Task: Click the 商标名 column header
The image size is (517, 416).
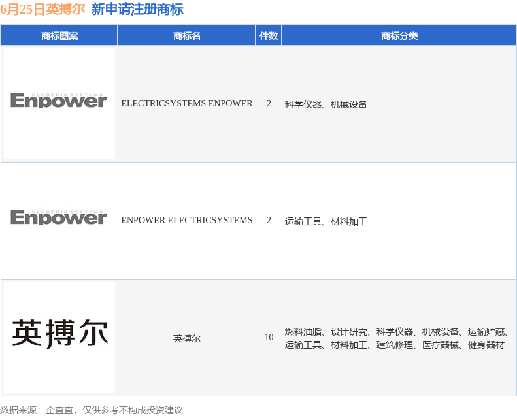Action: coord(187,35)
